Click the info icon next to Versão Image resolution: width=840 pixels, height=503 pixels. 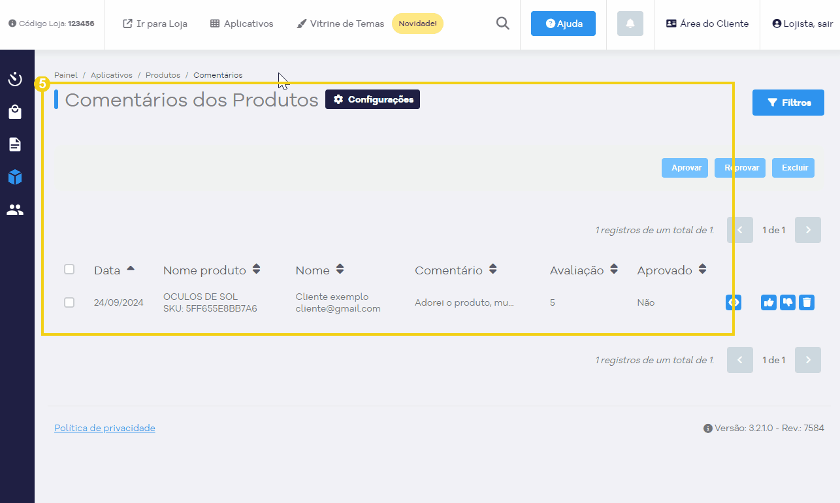tap(707, 429)
